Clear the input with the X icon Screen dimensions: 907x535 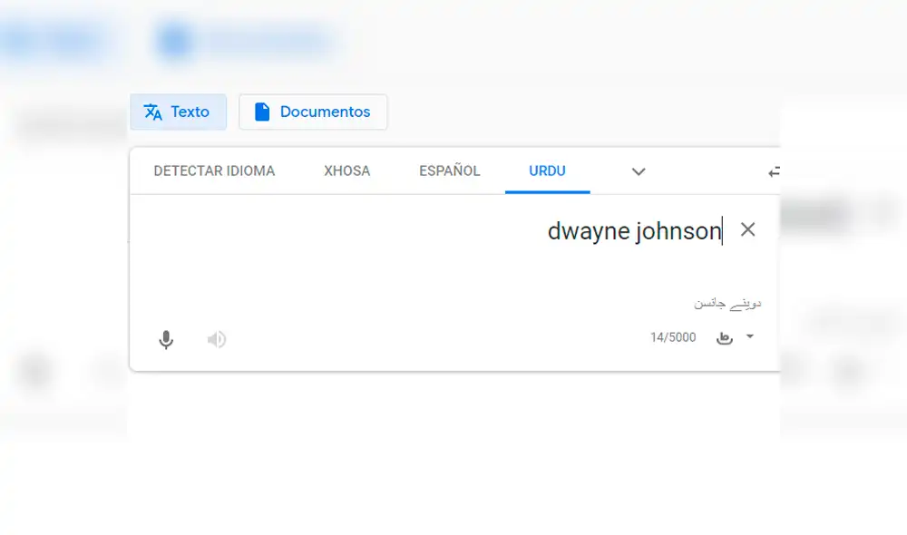[x=747, y=230]
